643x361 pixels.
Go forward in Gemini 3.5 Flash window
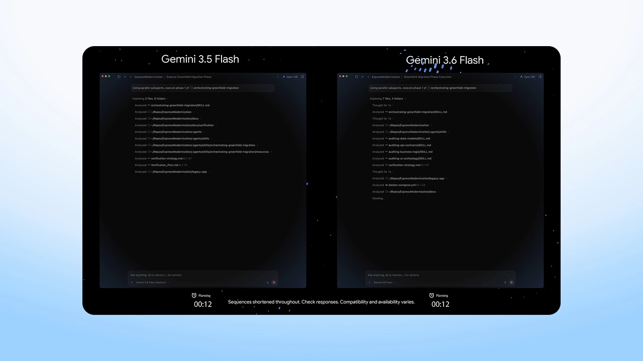(131, 77)
